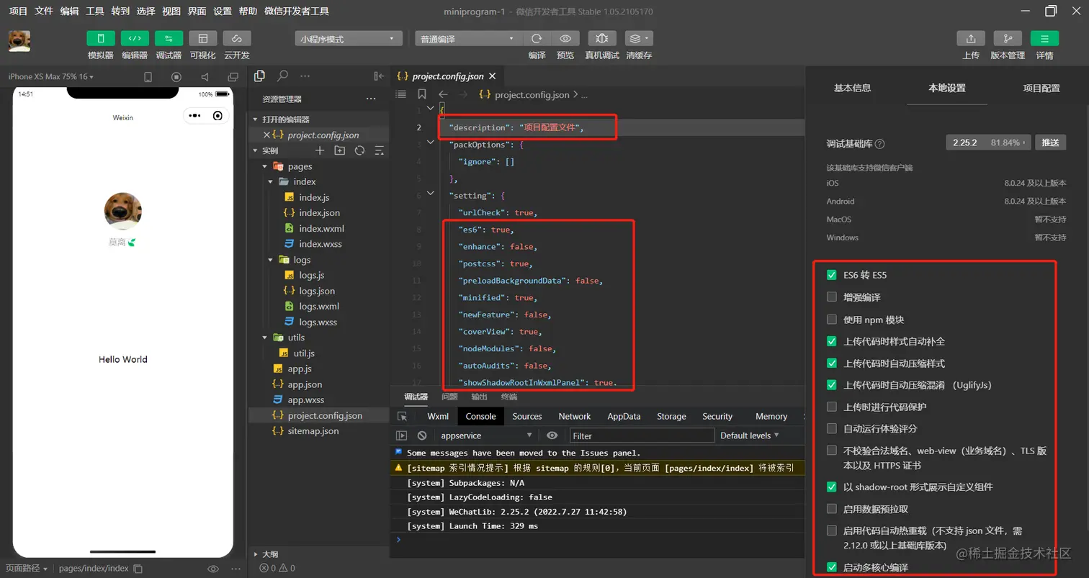
Task: Open util.js in the file tree
Action: (x=303, y=353)
